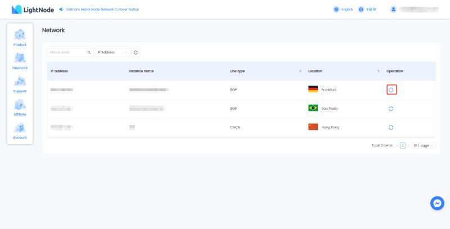The width and height of the screenshot is (450, 229).
Task: Click the user avatar icon
Action: click(x=393, y=10)
